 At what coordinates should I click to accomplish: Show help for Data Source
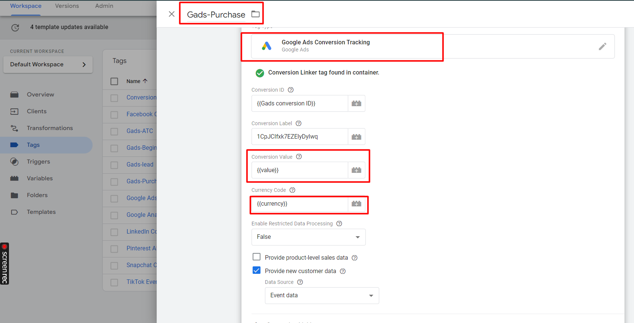click(x=300, y=282)
